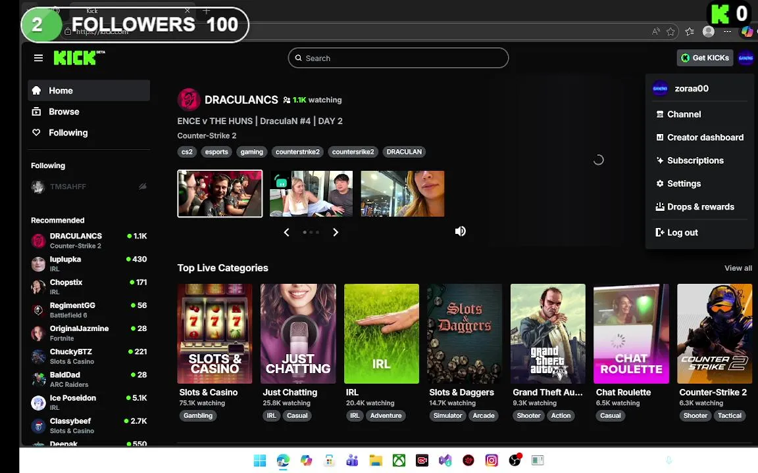The height and width of the screenshot is (473, 758).
Task: Select Home in the sidebar
Action: pyautogui.click(x=89, y=91)
